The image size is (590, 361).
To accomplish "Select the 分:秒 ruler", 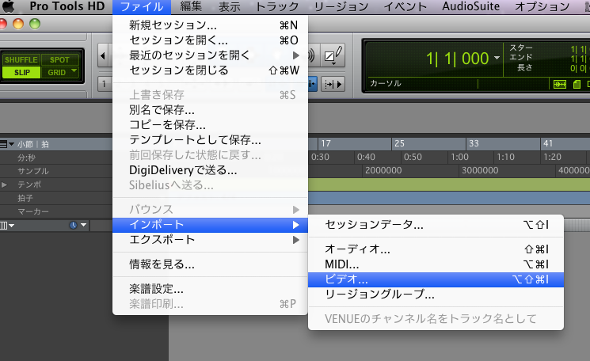I will [26, 158].
